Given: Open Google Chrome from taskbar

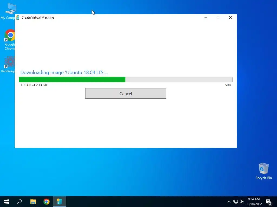Looking at the screenshot, I should tap(47, 202).
